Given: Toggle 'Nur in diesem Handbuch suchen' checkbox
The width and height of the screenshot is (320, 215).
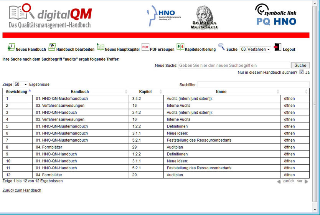Looking at the screenshot, I should [302, 72].
